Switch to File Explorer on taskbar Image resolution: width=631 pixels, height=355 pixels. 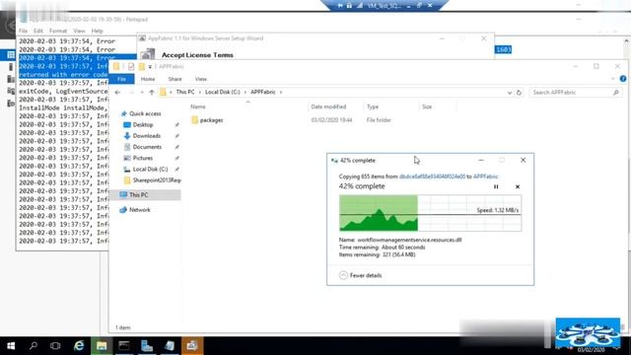pos(102,346)
